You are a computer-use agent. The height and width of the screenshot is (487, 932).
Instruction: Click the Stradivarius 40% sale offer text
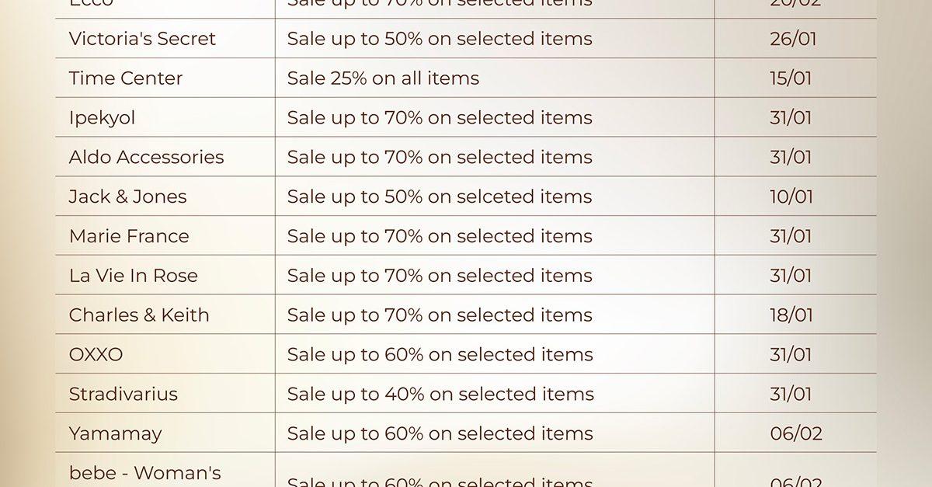pos(440,394)
